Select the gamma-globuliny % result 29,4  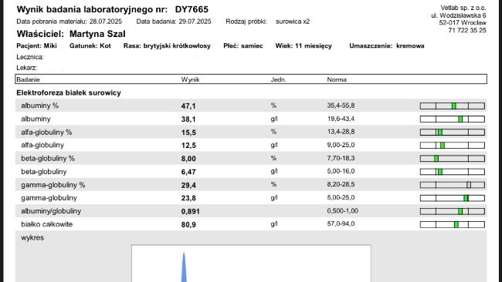click(188, 185)
